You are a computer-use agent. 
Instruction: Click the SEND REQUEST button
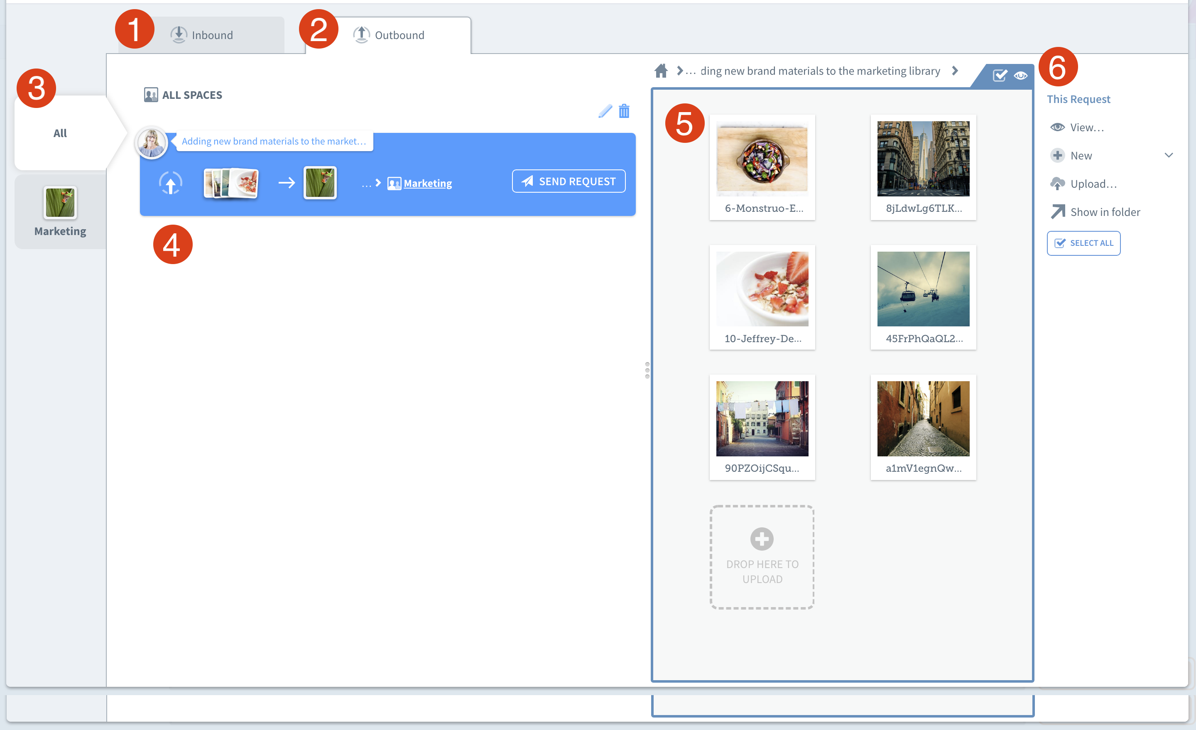[569, 181]
